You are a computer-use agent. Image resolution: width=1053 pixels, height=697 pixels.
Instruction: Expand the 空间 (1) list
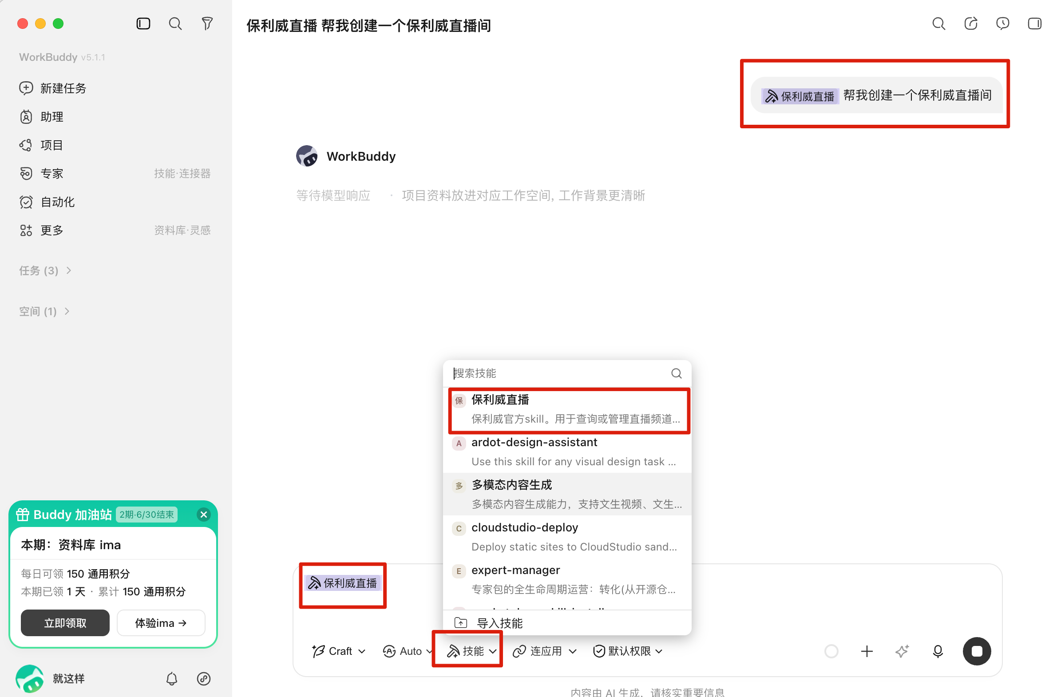pyautogui.click(x=44, y=311)
